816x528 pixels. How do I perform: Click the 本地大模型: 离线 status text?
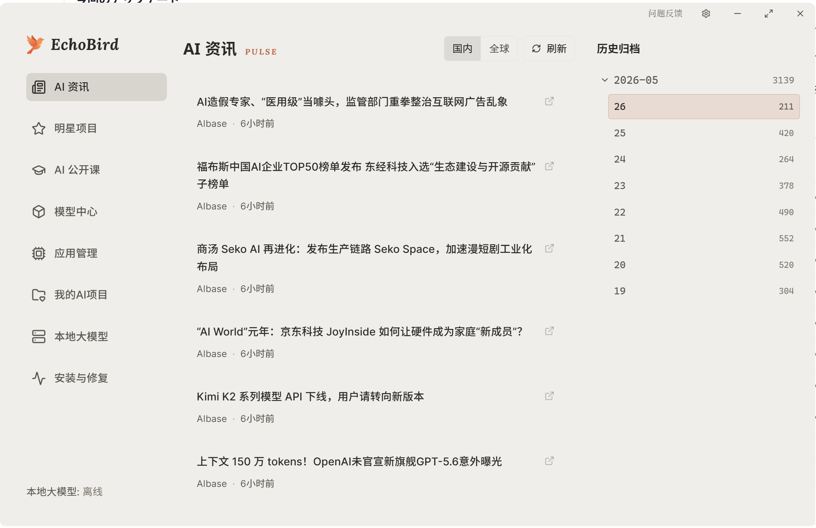[65, 491]
